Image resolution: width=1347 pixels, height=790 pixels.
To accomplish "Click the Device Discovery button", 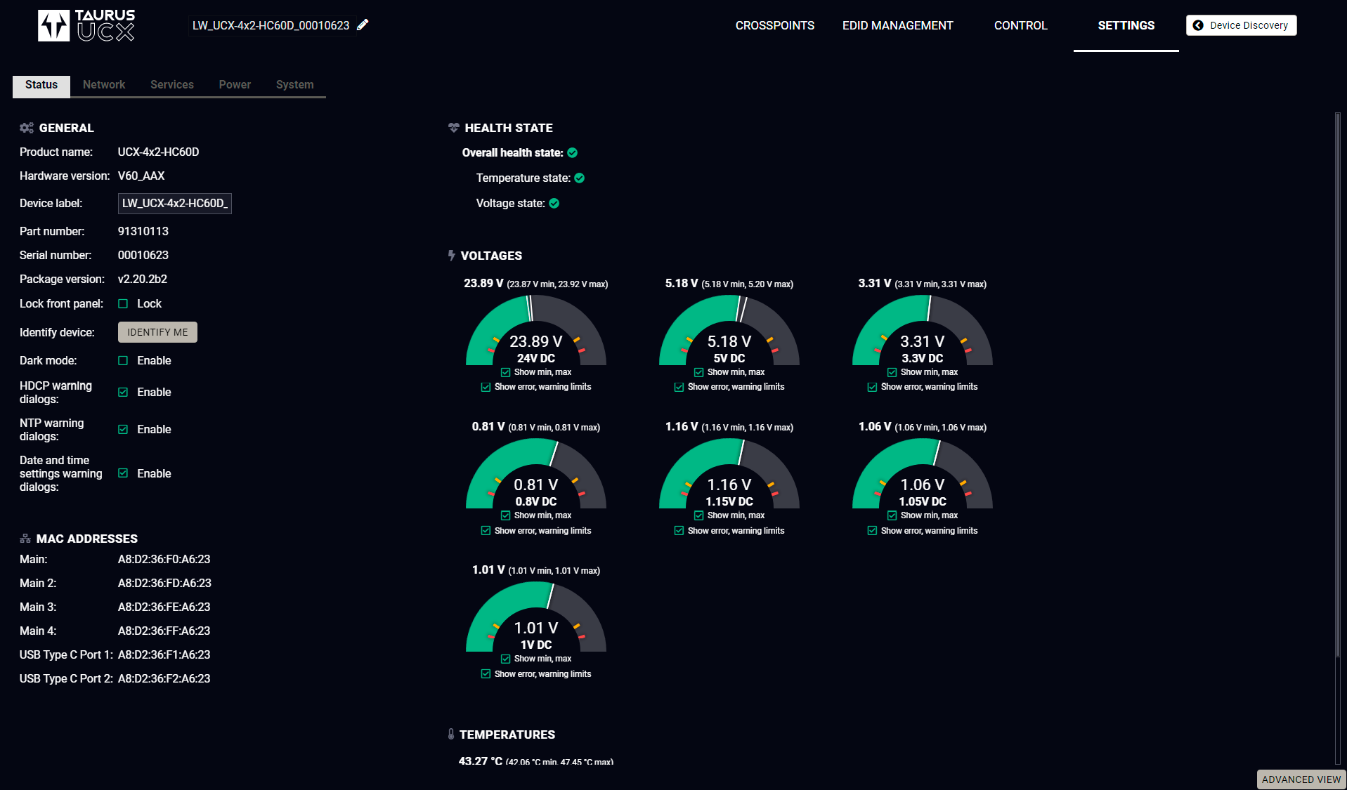I will click(1242, 25).
